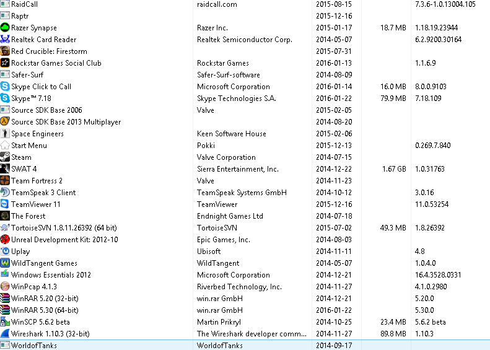Click the TortoiseSVN turtle icon
Screen dimensions: 490x350
coord(5,227)
